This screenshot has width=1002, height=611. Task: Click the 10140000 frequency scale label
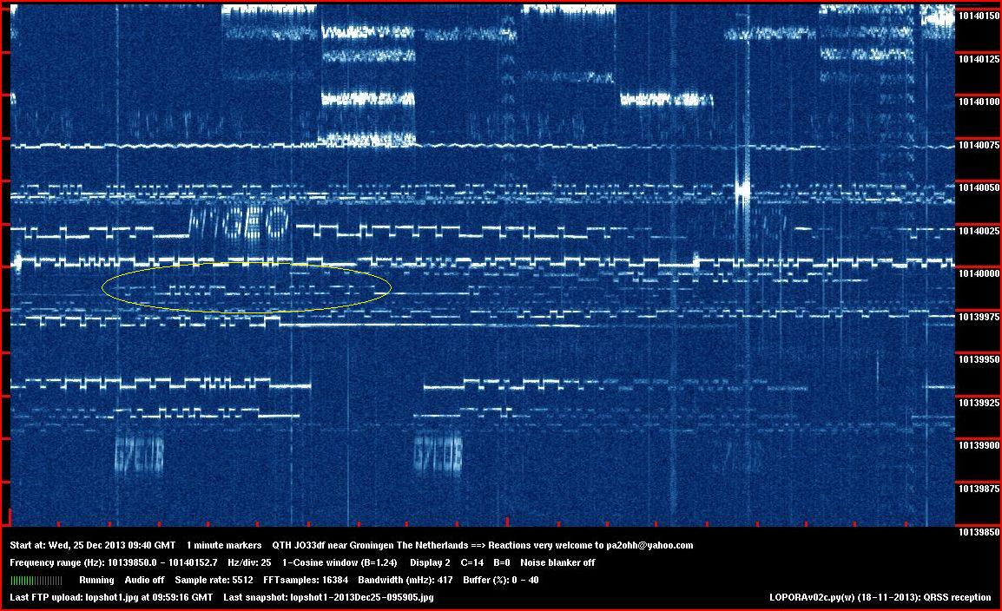coord(978,273)
